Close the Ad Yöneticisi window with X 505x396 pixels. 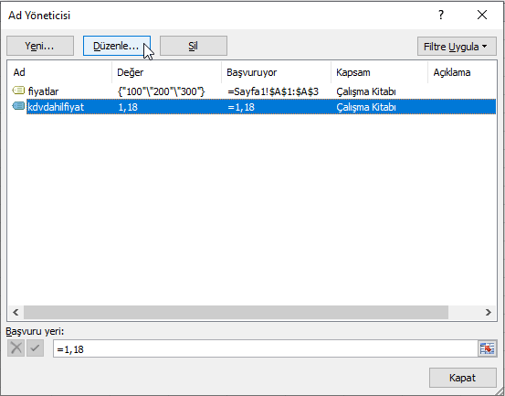[482, 15]
